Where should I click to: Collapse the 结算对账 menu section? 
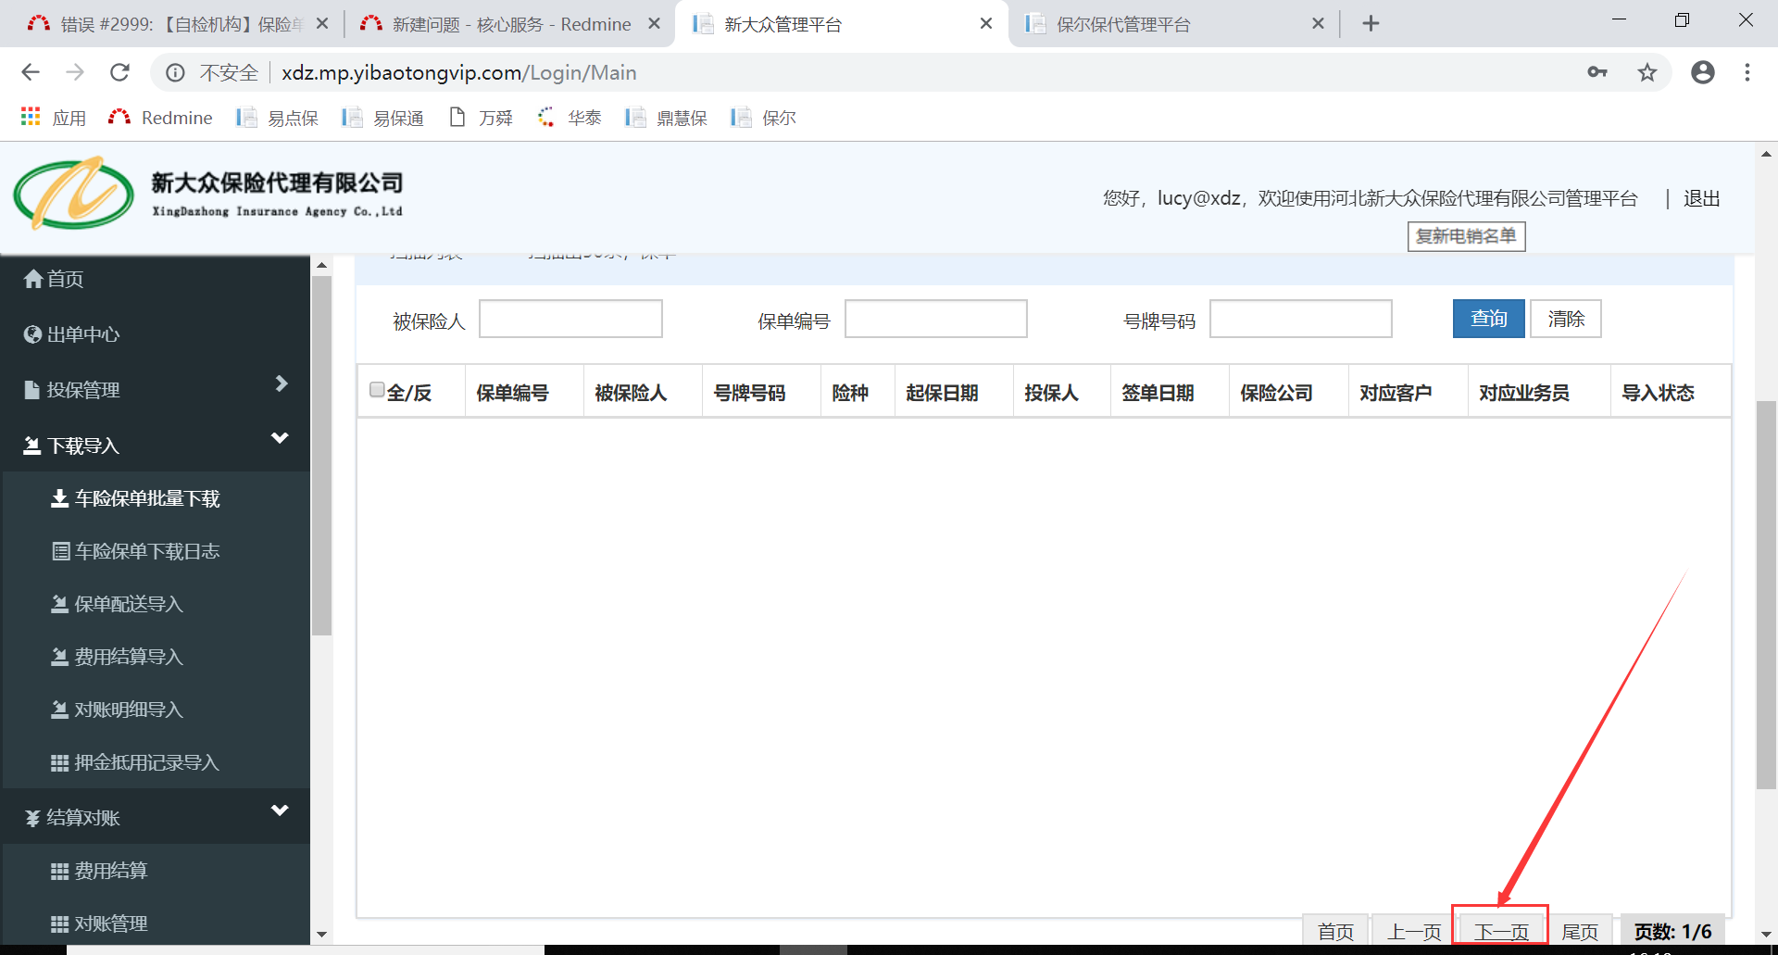(280, 811)
